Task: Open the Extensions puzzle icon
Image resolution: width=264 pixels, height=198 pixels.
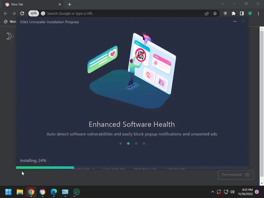Action: coord(234,13)
